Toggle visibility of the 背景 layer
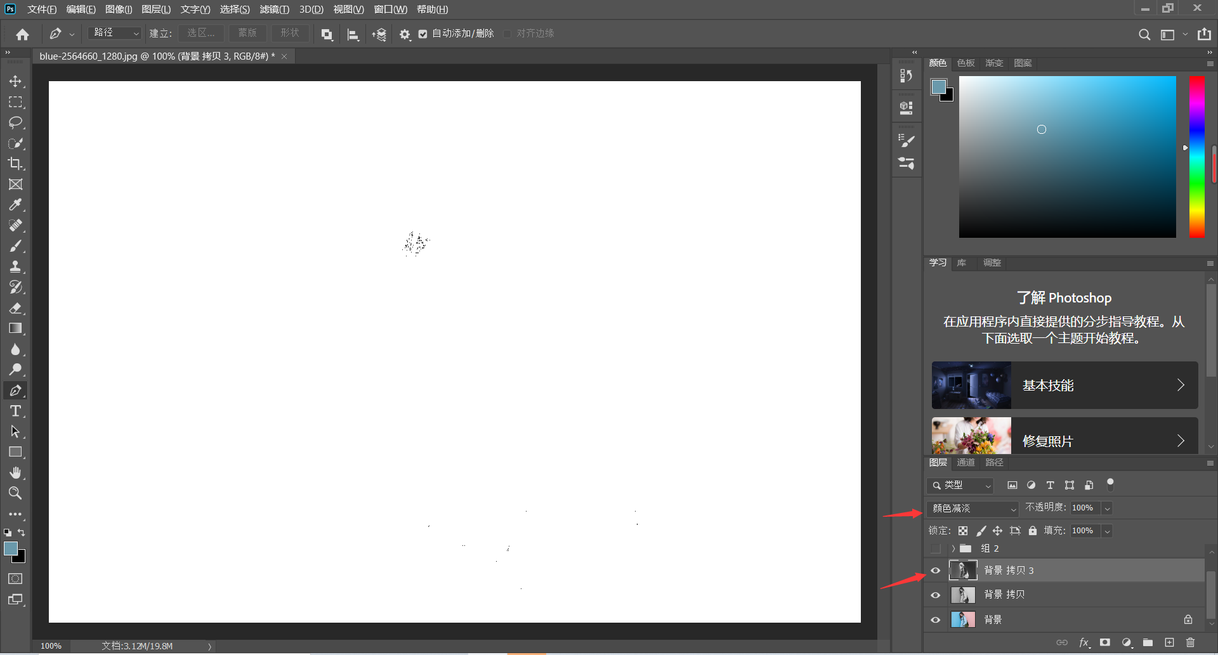Viewport: 1218px width, 655px height. (936, 619)
